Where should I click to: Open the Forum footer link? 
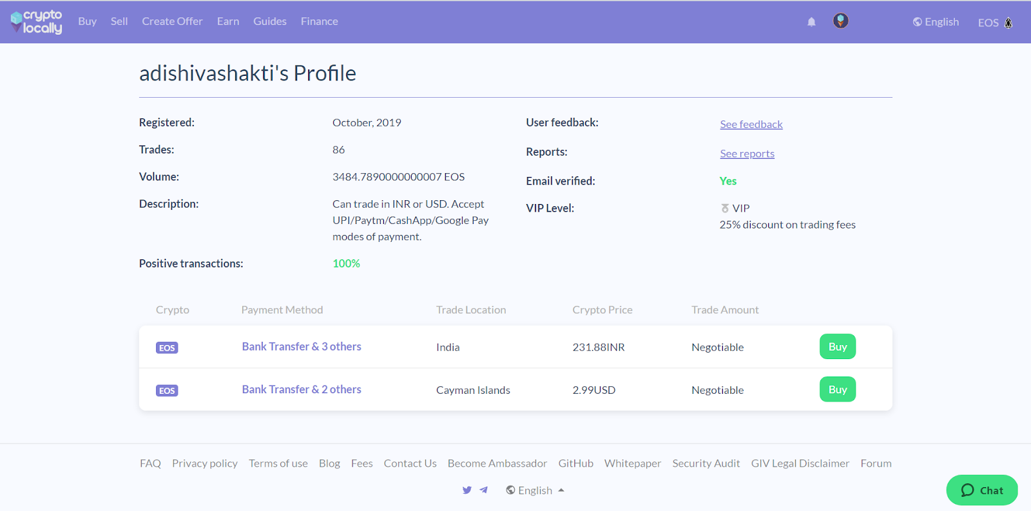pos(876,463)
